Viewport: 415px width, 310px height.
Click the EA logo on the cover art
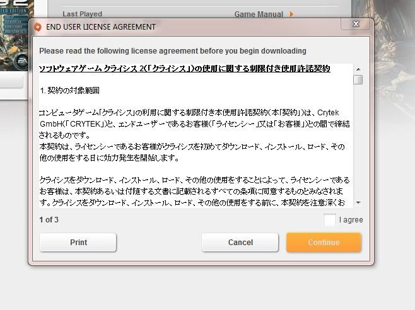[21, 61]
